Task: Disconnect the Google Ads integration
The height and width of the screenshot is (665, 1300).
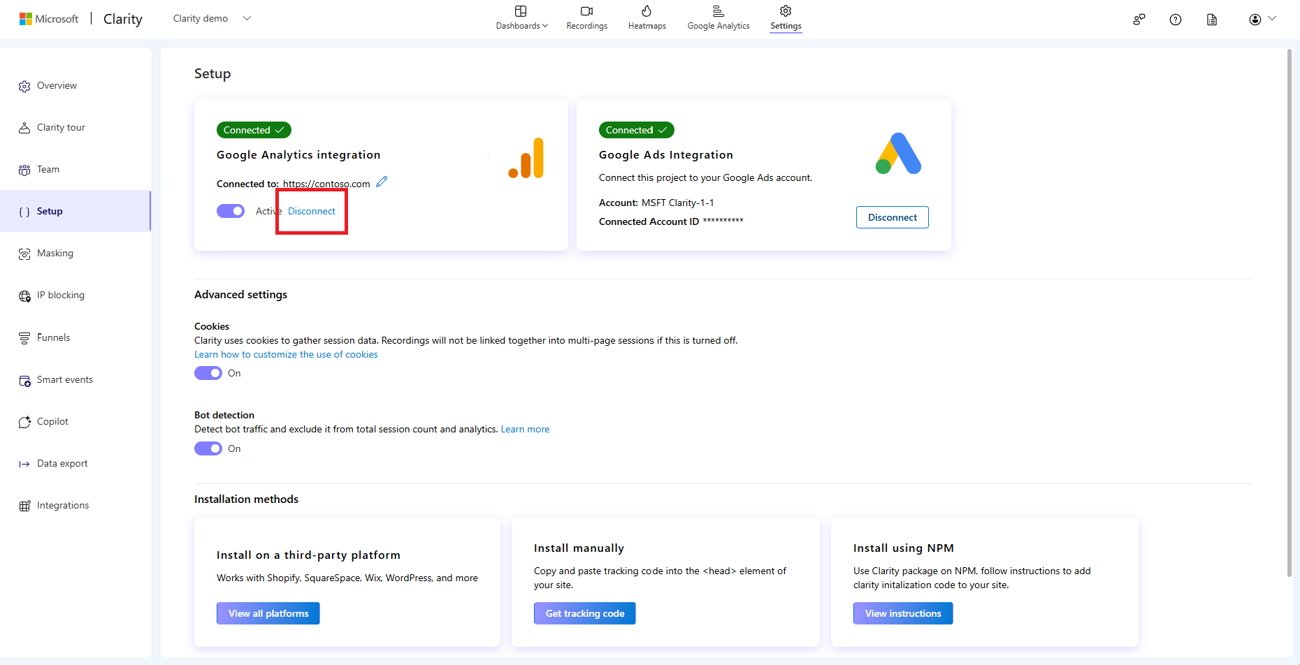Action: tap(892, 217)
